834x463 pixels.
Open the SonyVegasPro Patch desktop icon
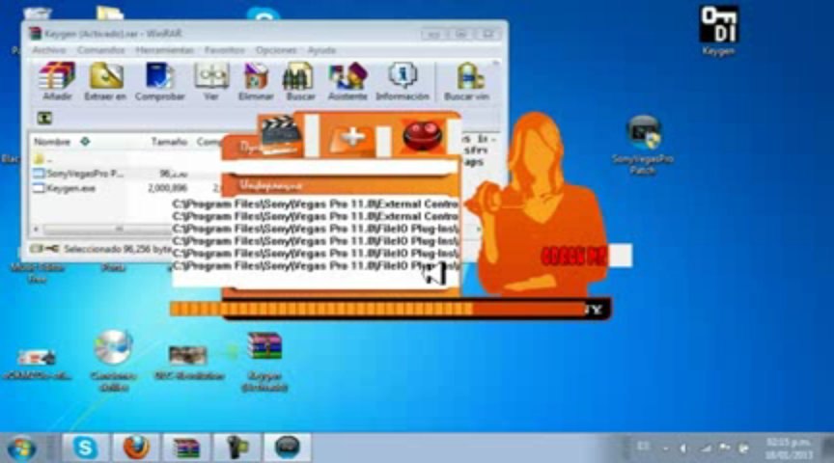click(x=643, y=145)
